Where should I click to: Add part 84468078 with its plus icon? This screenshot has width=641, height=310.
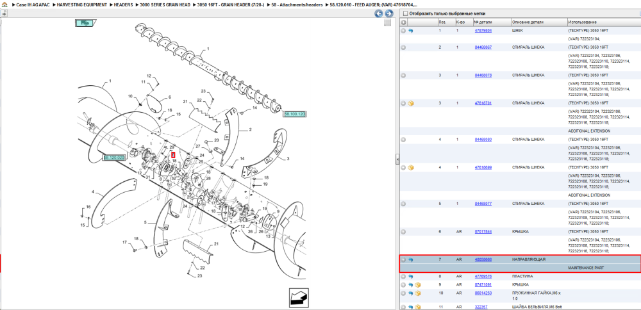pyautogui.click(x=403, y=75)
